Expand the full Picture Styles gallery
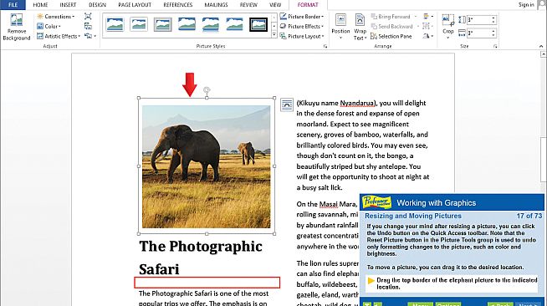The image size is (547, 306). [x=274, y=34]
